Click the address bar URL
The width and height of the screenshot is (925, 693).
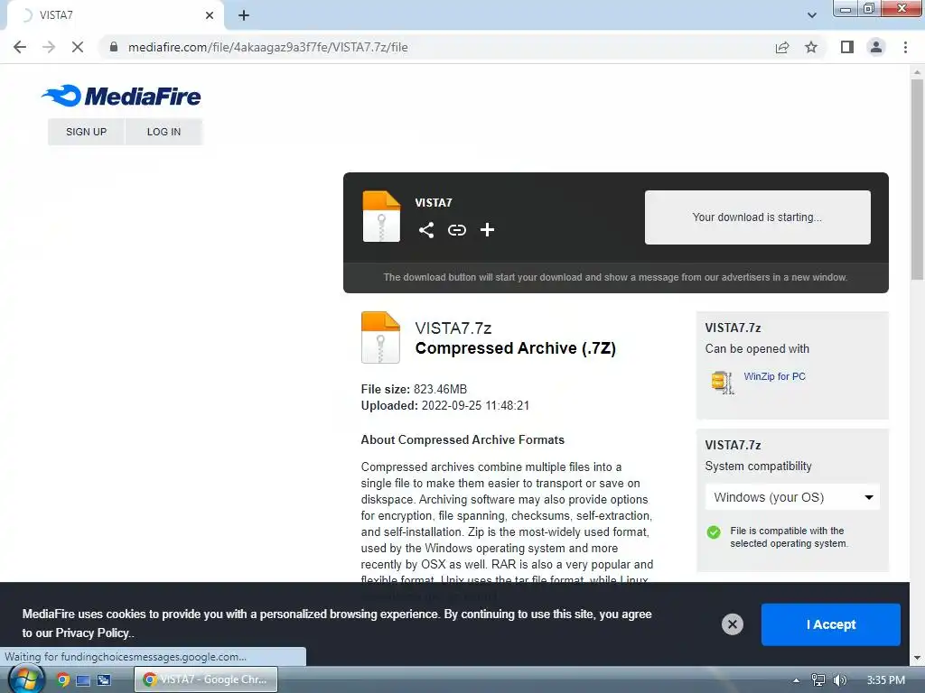pyautogui.click(x=267, y=47)
